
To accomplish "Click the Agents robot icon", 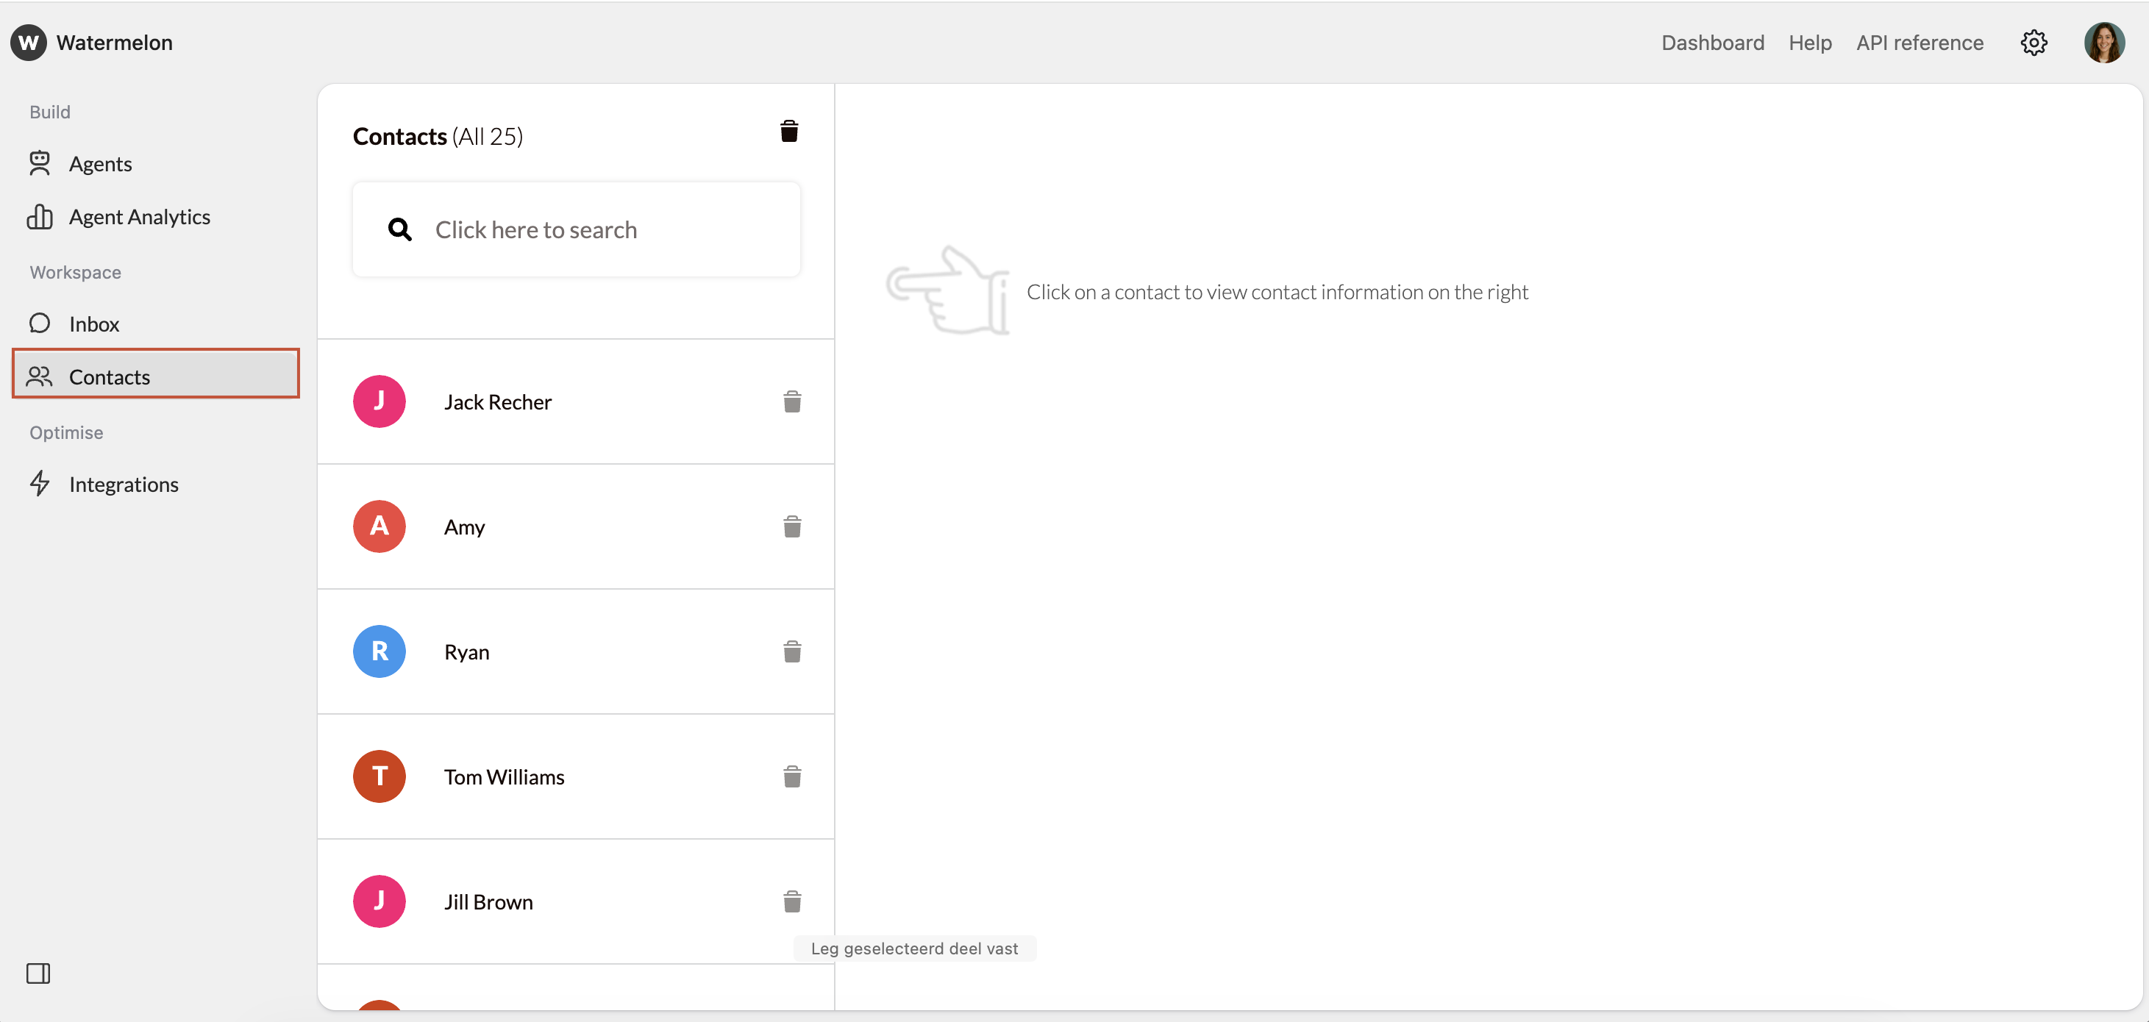I will 39,163.
